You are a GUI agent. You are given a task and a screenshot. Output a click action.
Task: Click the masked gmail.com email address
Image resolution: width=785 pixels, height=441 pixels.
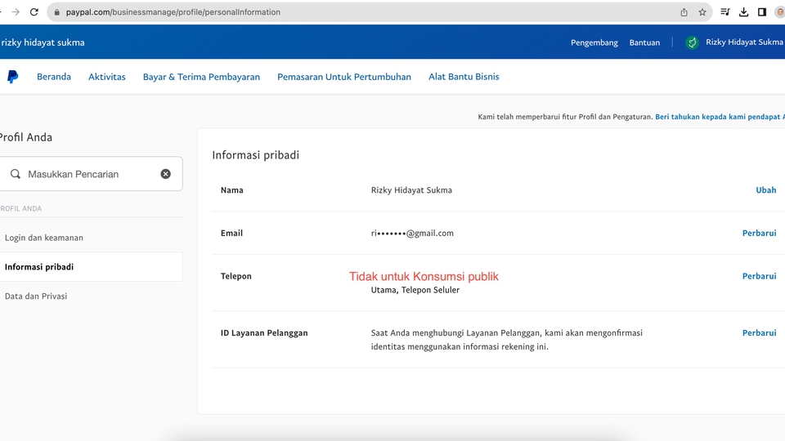coord(412,233)
